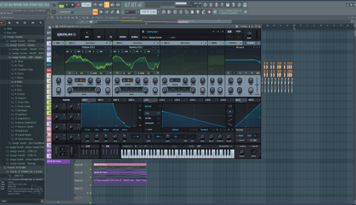Click browser search icon
This screenshot has height=205, width=356.
pyautogui.click(x=42, y=201)
